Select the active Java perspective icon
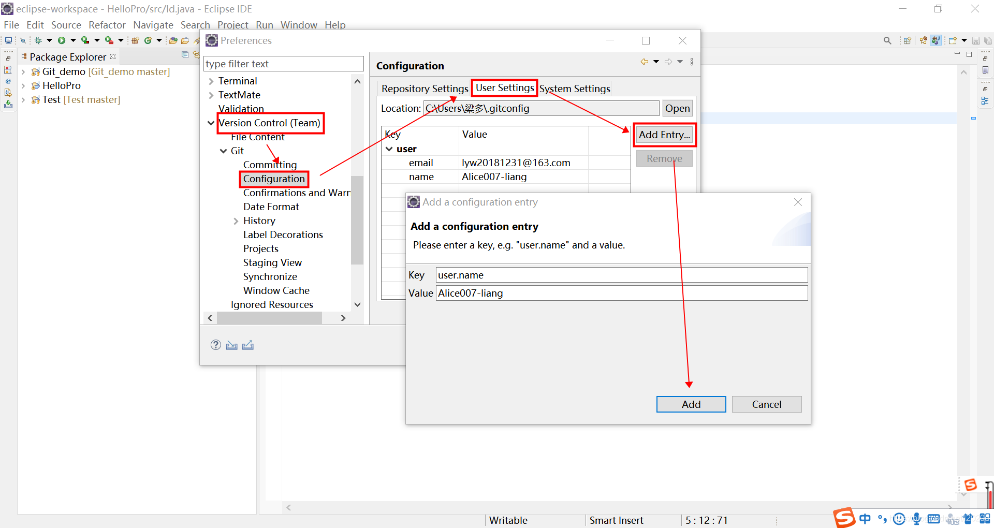This screenshot has width=994, height=528. click(935, 40)
